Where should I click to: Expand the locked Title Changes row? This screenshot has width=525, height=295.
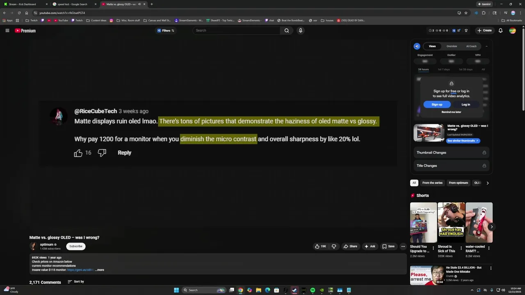pos(451,166)
